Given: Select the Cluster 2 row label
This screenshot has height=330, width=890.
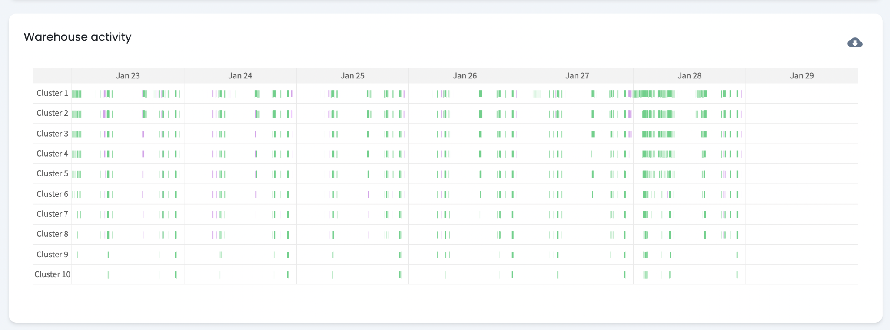Looking at the screenshot, I should (52, 113).
